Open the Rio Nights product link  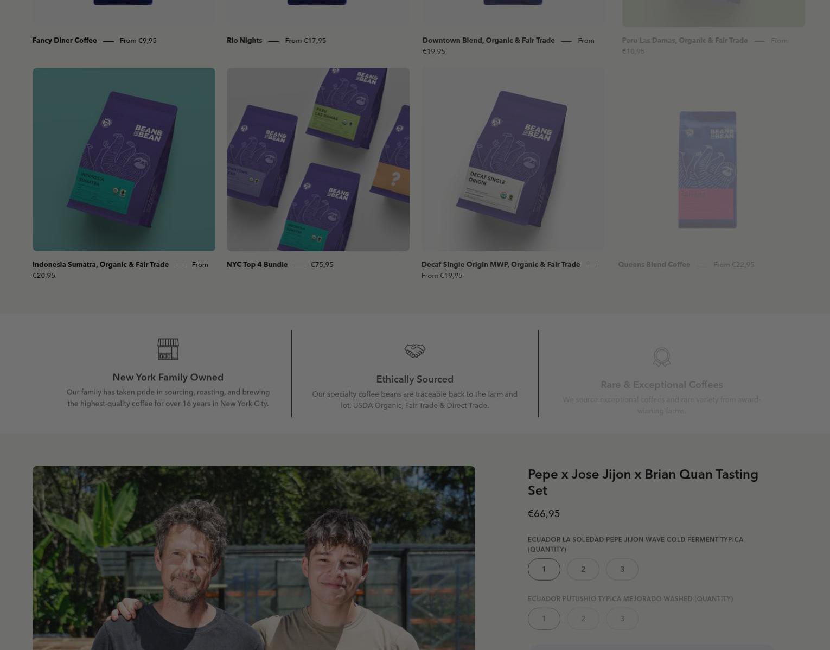(244, 40)
